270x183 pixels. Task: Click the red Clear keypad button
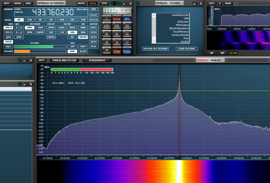tap(117, 50)
